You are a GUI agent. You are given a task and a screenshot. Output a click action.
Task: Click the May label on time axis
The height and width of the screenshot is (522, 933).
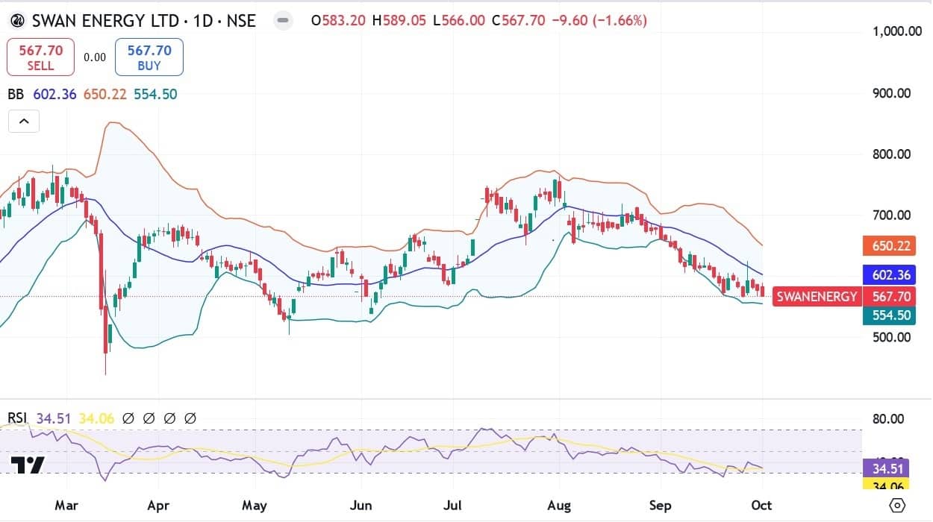[x=255, y=506]
